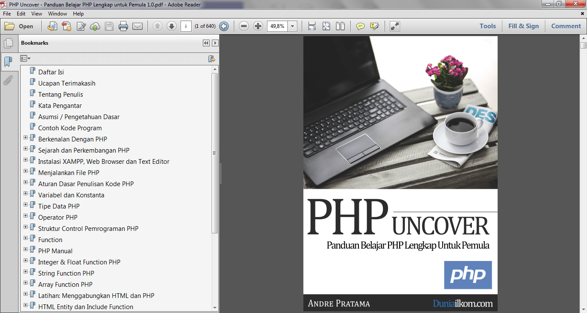Click the Open file toolbar button
Image resolution: width=587 pixels, height=313 pixels.
pyautogui.click(x=19, y=26)
